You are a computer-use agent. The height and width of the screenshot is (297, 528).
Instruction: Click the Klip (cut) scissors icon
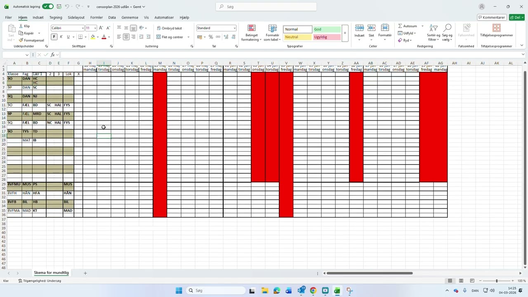21,26
